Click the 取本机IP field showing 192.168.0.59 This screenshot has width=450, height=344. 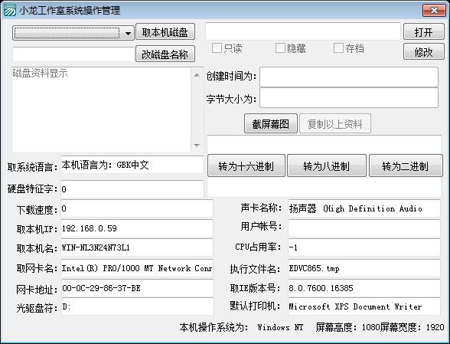pyautogui.click(x=136, y=228)
